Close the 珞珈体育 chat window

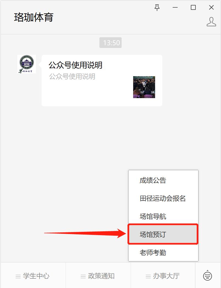point(211,7)
